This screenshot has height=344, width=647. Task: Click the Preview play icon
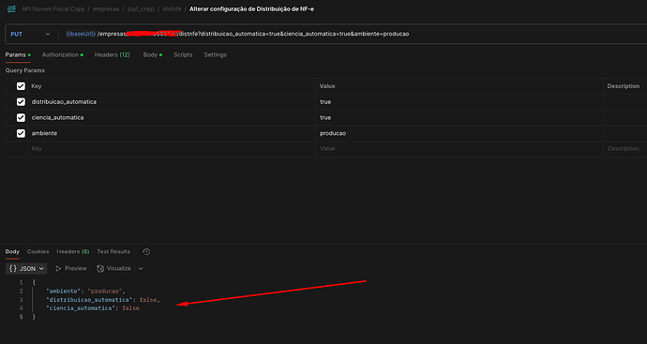58,268
